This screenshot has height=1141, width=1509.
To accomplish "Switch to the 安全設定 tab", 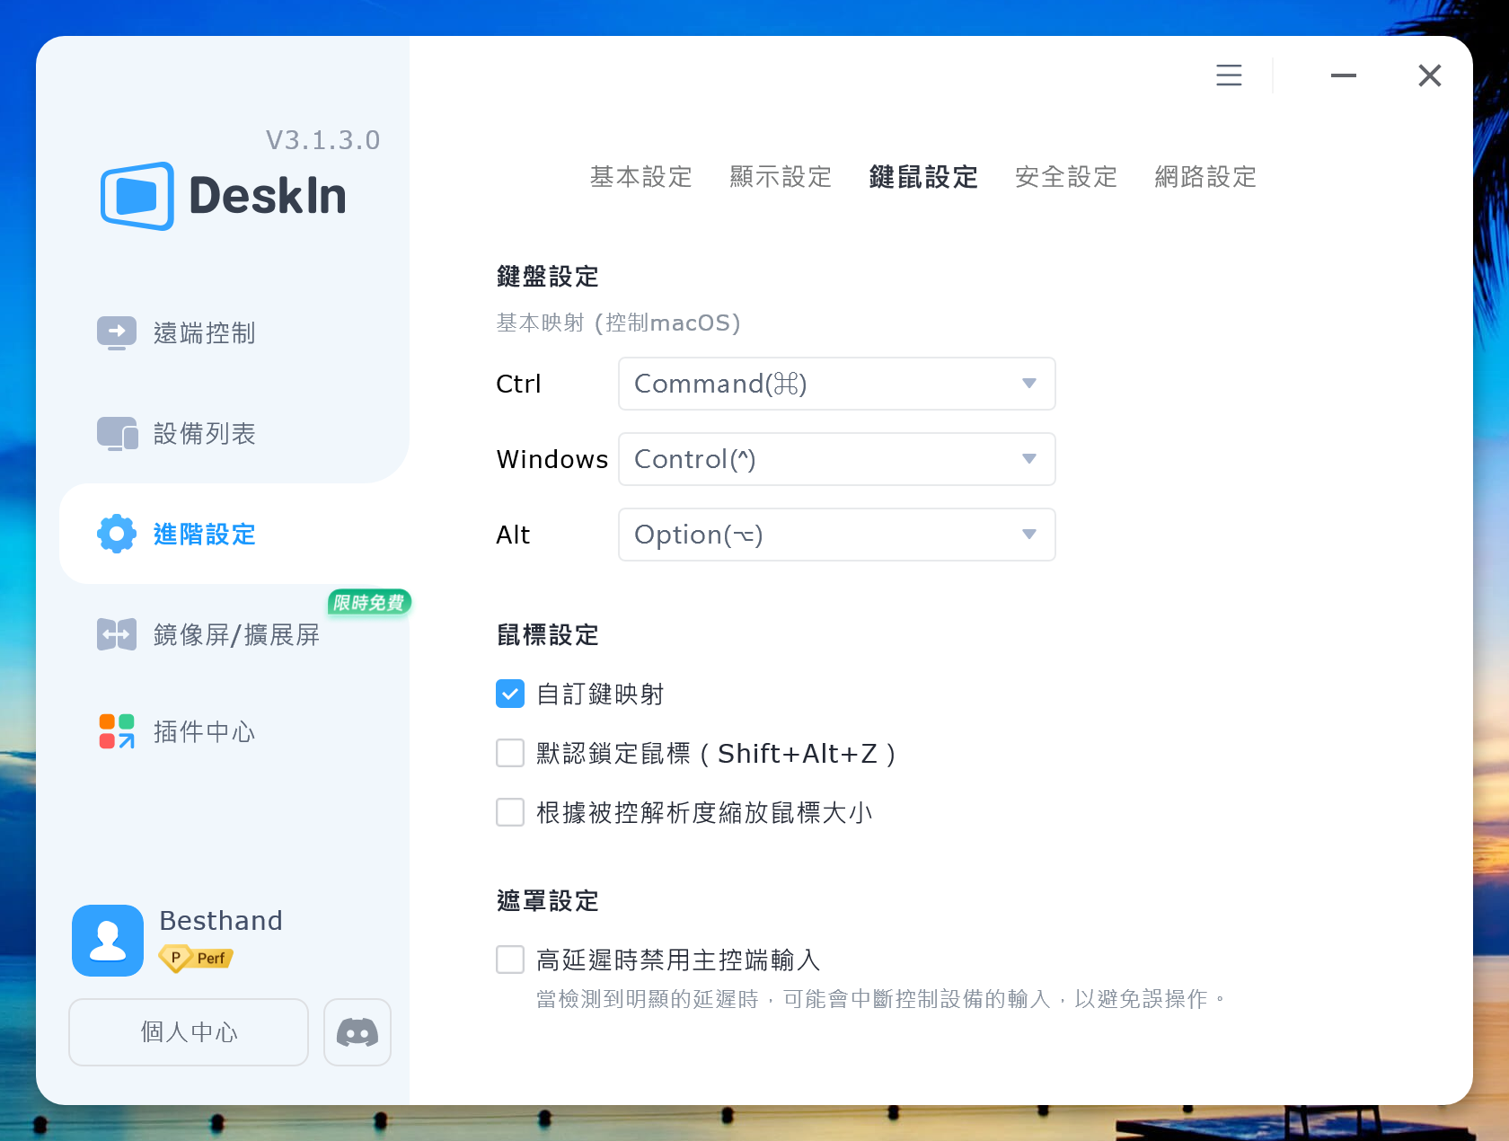I will pyautogui.click(x=1064, y=177).
